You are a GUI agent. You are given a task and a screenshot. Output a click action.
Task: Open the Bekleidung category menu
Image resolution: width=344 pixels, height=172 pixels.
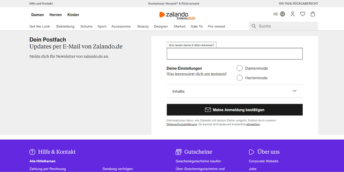(65, 26)
